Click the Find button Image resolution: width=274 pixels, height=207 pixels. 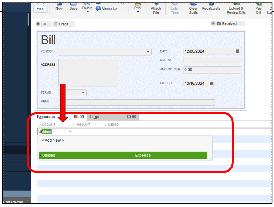[40, 9]
